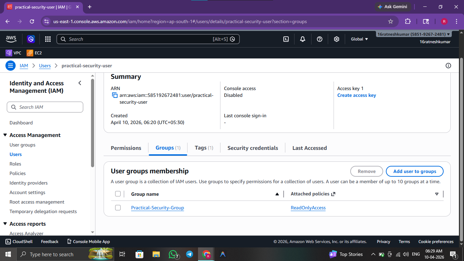This screenshot has height=261, width=464.
Task: Open the Create access key link
Action: point(357,95)
